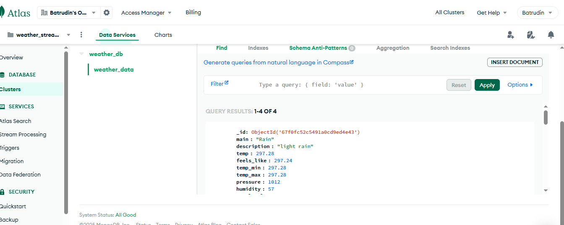
Task: Click the project folder icon
Action: 10,35
